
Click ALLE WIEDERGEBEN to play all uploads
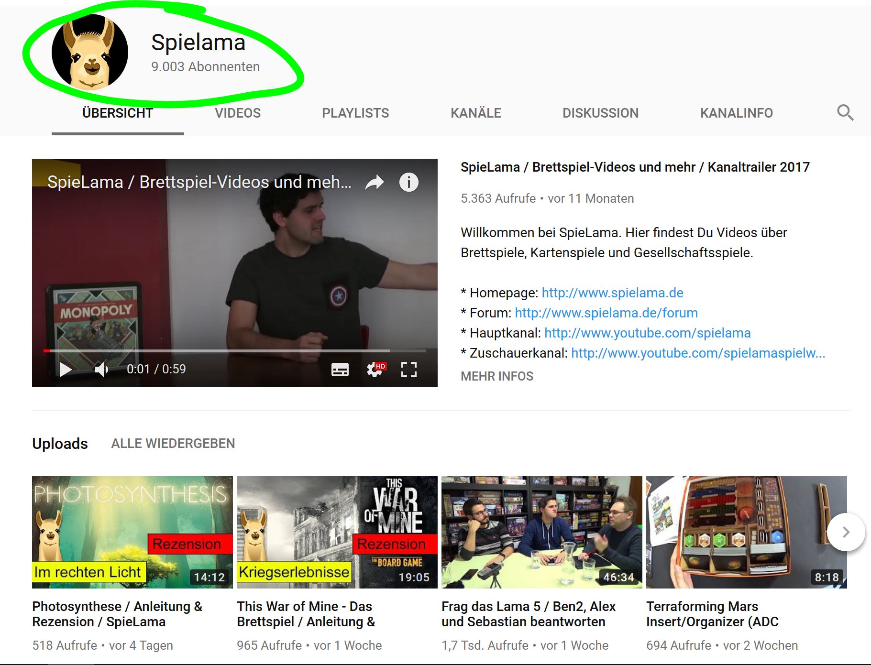point(173,443)
